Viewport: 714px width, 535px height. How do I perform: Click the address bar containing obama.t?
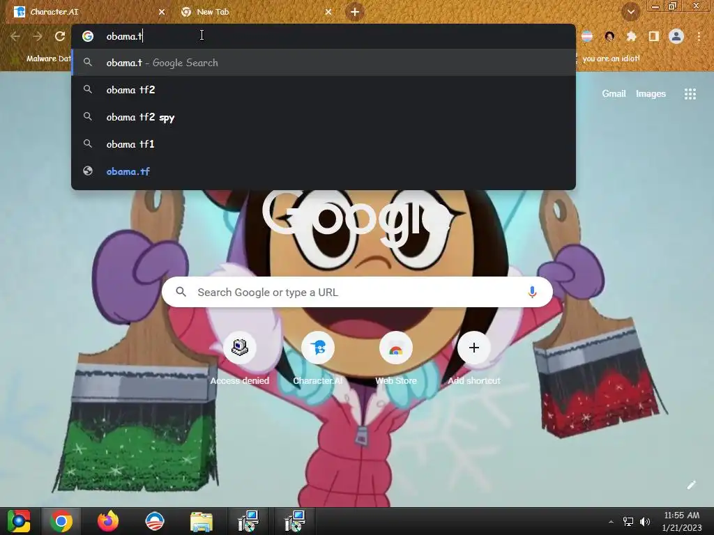coord(324,36)
